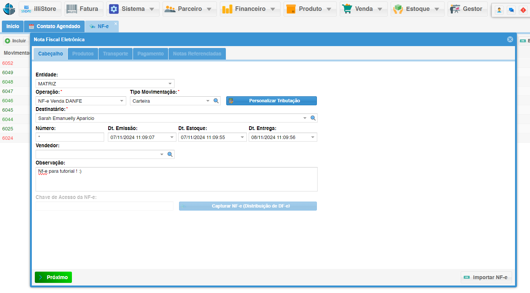Screen dimensions: 530x293
Task: Click the Importar NF-e button
Action: [x=486, y=277]
